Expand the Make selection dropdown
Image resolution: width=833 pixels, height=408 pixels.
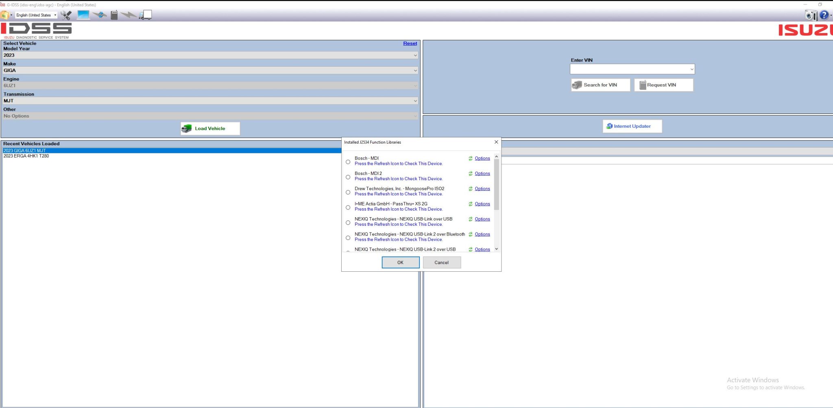[x=415, y=70]
